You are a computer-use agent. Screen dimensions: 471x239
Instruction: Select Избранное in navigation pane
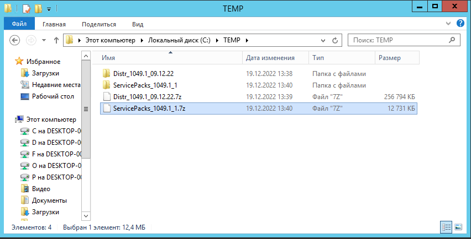[43, 62]
